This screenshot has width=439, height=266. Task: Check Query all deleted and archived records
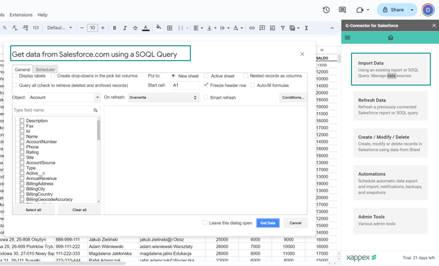[15, 85]
